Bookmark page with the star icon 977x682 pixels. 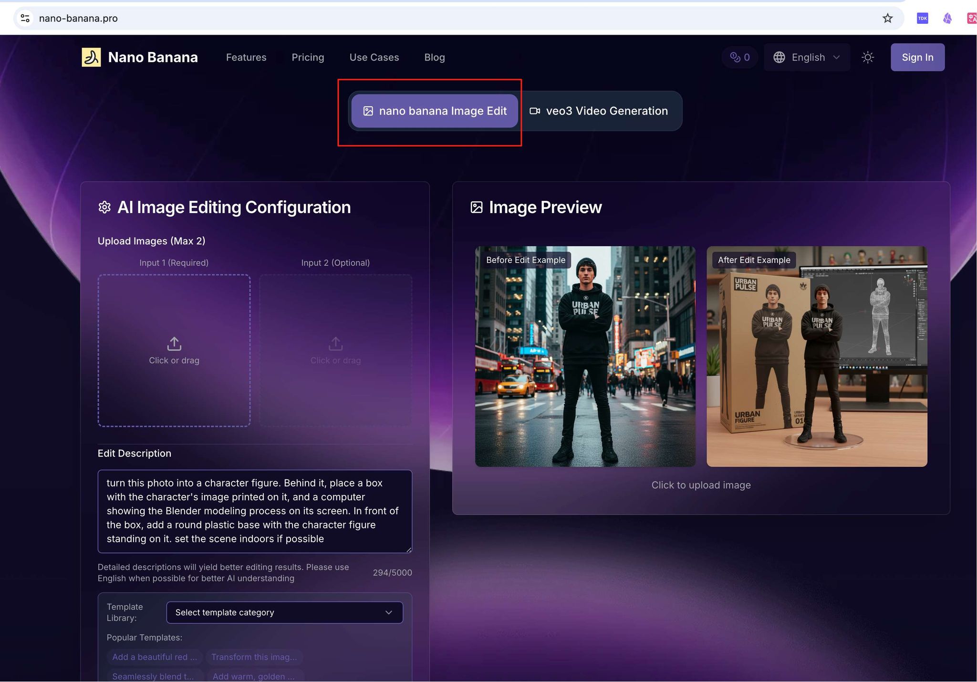(x=887, y=18)
